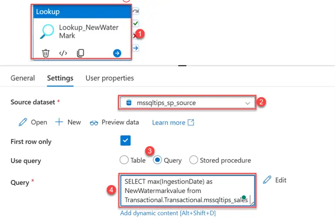Open the source dataset with Open button
The image size is (335, 219).
click(x=33, y=122)
